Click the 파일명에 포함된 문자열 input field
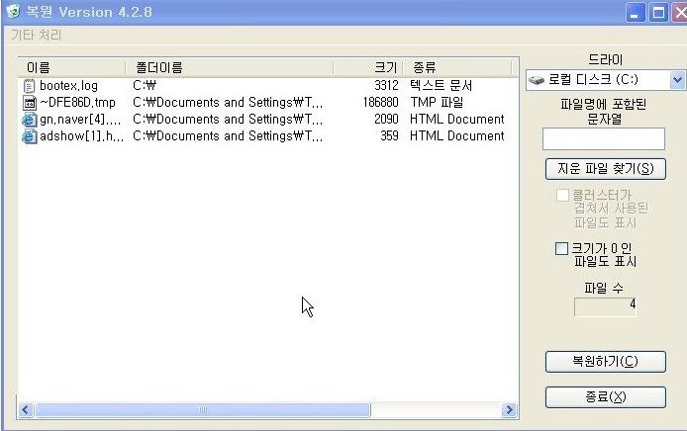 pyautogui.click(x=603, y=139)
